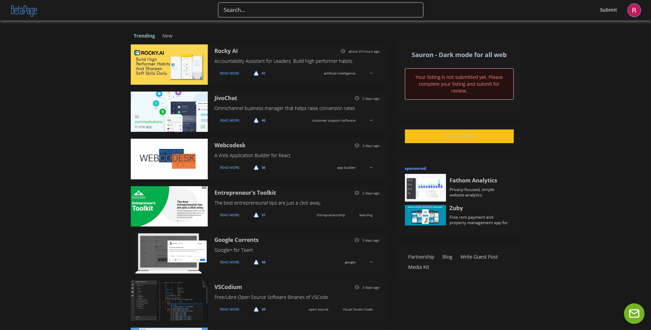Click clock icon on Google Currents listing
Image resolution: width=651 pixels, height=330 pixels.
[x=357, y=240]
